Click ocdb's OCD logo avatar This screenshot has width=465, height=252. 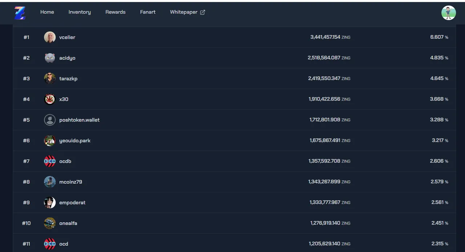(x=50, y=161)
